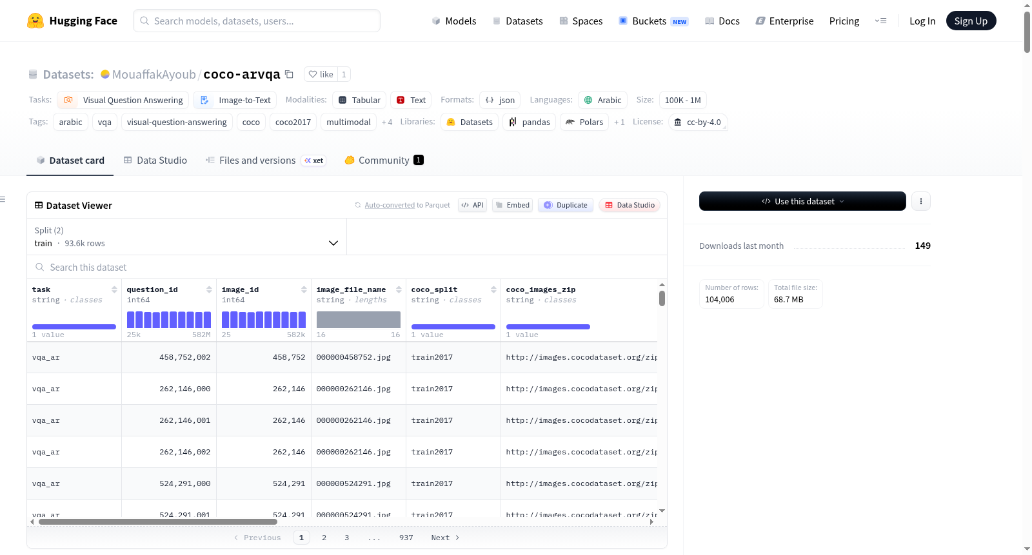
Task: Click the Embed button
Action: (512, 205)
